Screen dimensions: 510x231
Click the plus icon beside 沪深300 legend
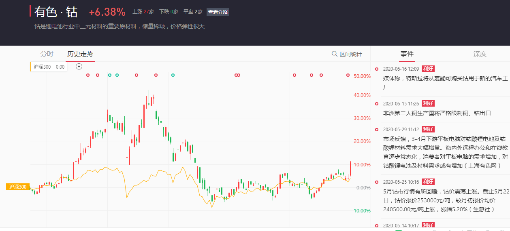[x=79, y=67]
